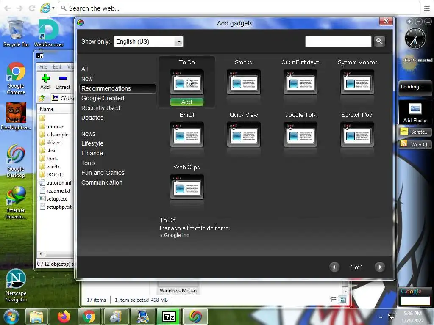
Task: Open the Web Clips sidebar item
Action: [415, 144]
